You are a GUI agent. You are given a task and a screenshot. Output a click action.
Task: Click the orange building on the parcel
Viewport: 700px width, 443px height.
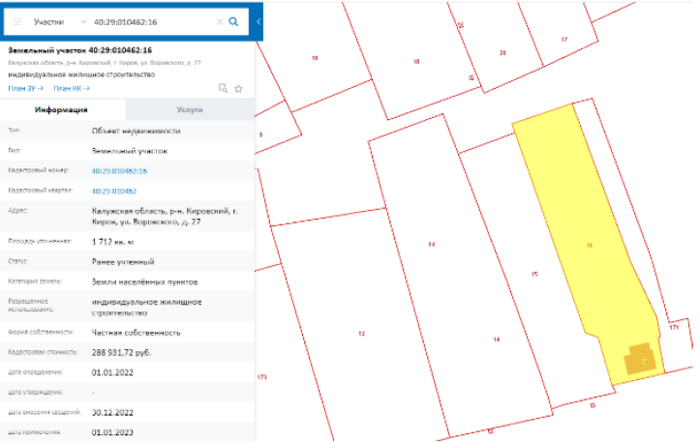pyautogui.click(x=641, y=359)
